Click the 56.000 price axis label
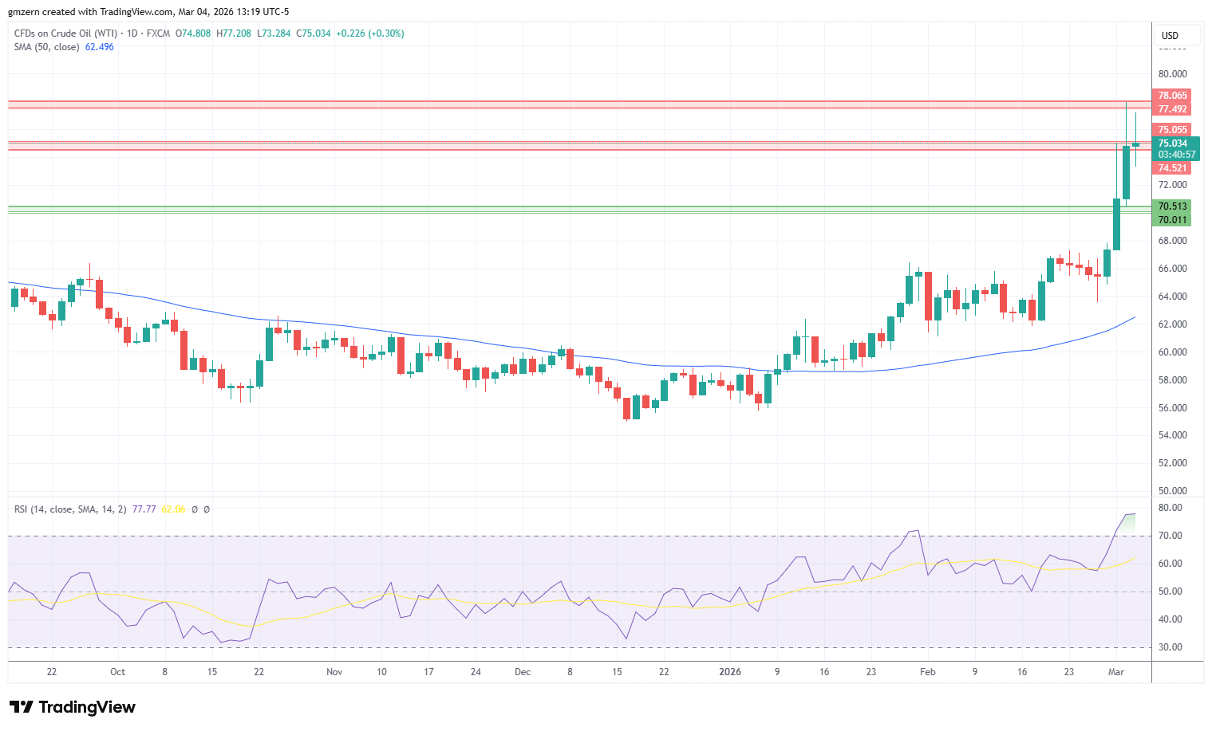1212x731 pixels. (1173, 408)
